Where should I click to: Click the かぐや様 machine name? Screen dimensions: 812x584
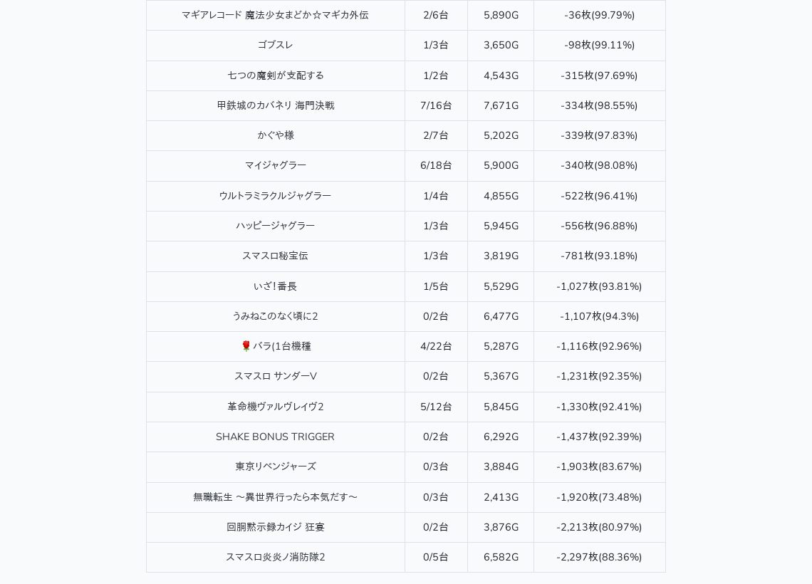tap(275, 135)
